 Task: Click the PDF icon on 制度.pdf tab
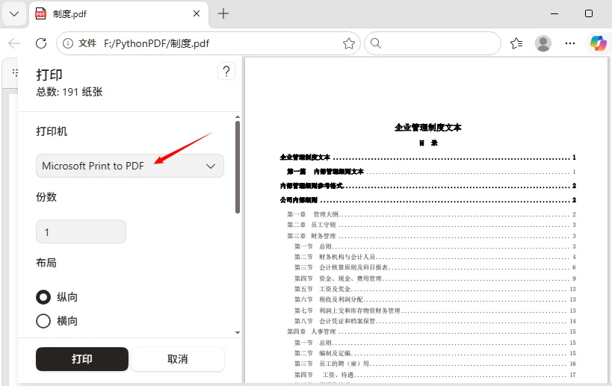(40, 14)
